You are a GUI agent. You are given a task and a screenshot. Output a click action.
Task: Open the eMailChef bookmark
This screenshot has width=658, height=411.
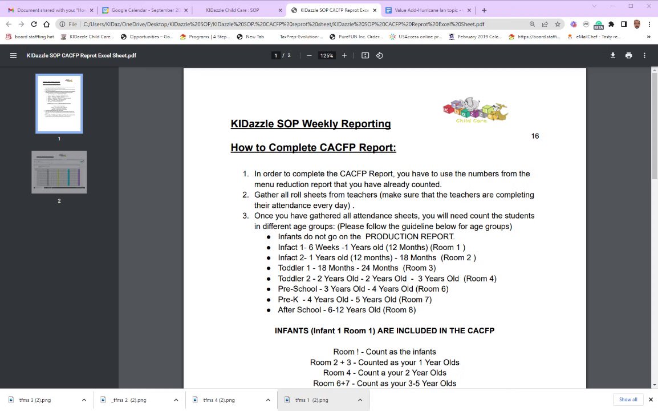(x=594, y=37)
